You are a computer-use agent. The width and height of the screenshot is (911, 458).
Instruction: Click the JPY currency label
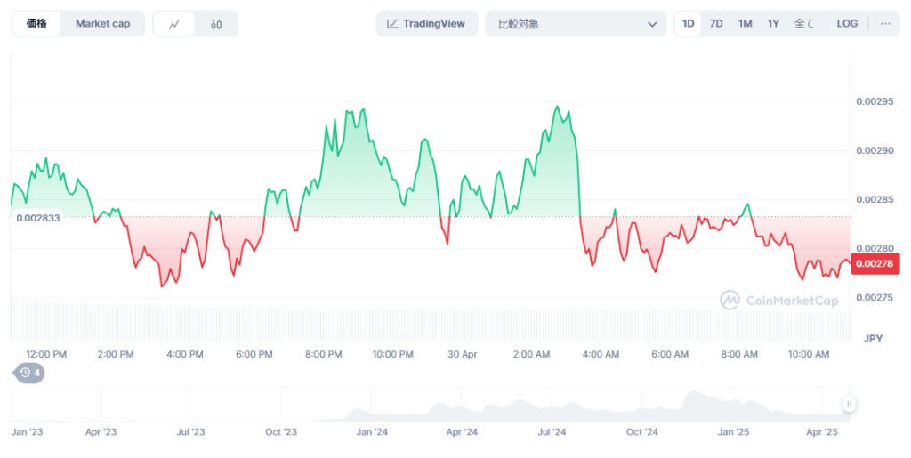pos(872,339)
